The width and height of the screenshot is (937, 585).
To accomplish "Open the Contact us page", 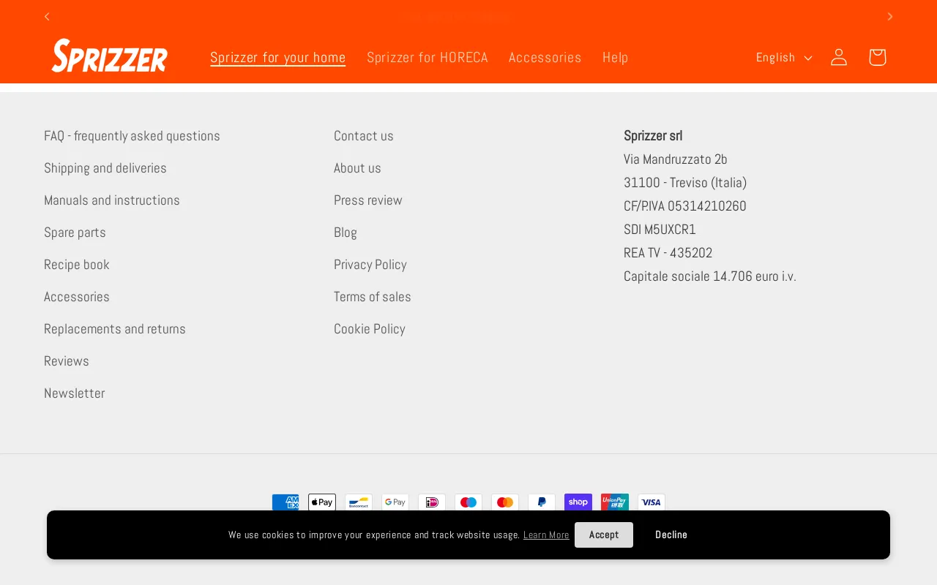I will point(363,136).
